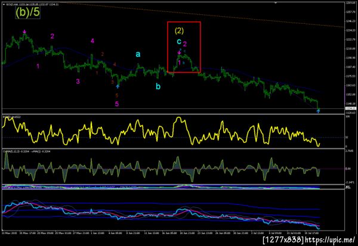This screenshot has width=358, height=246.
Task: Click the "1 Jun 13:00" time axis label
Action: (x=97, y=233)
